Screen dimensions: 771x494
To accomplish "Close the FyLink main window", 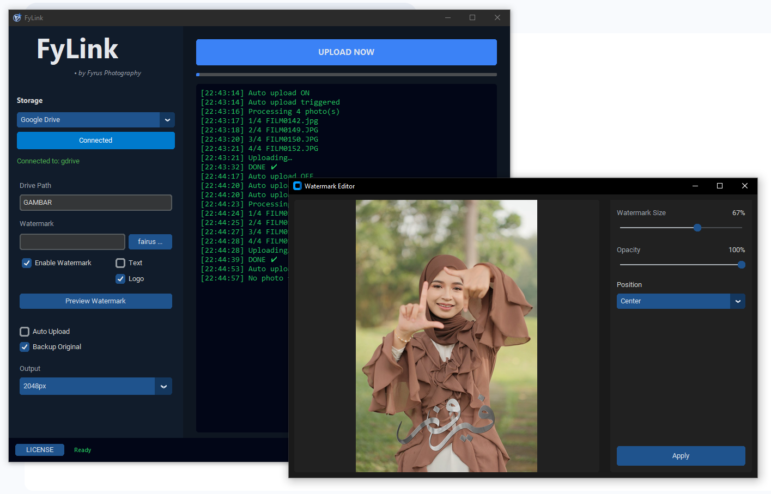I will pyautogui.click(x=497, y=17).
